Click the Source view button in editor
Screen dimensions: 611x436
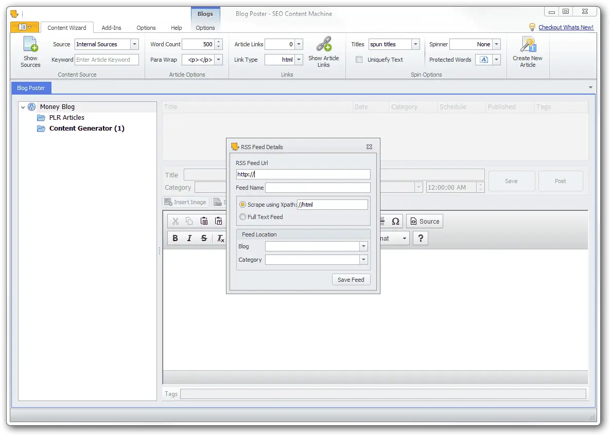coord(425,221)
